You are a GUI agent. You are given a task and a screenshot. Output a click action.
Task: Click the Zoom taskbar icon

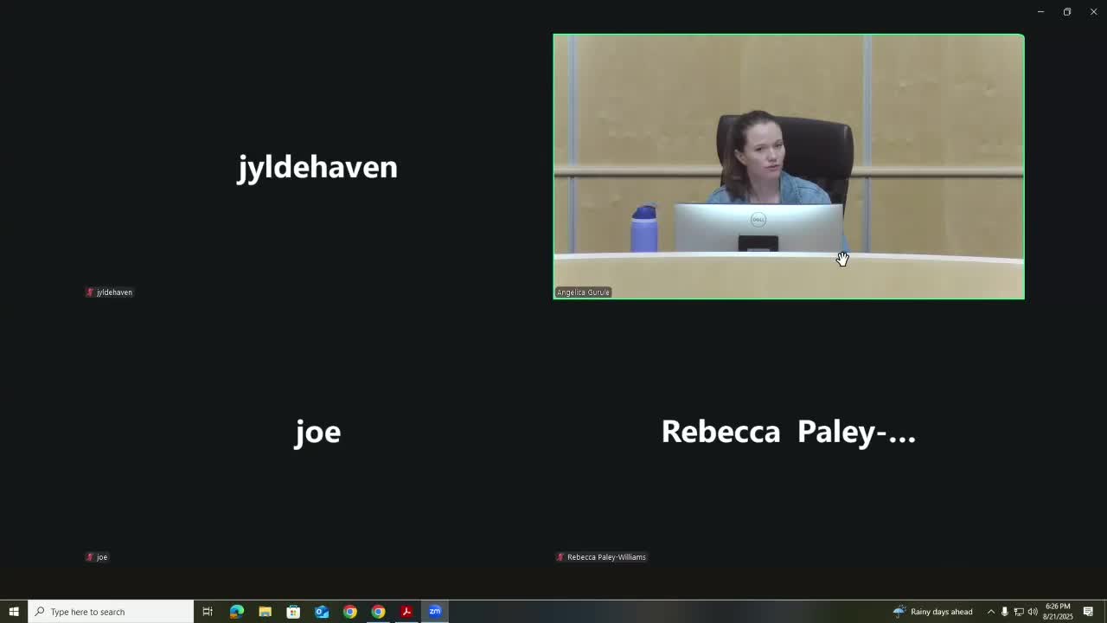tap(435, 612)
